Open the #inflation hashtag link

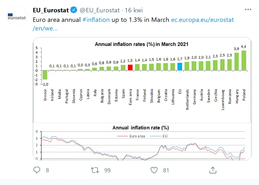pyautogui.click(x=96, y=20)
